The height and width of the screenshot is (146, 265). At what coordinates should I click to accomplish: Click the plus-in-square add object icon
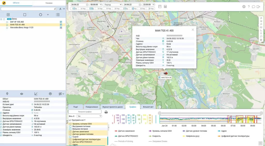pyautogui.click(x=8, y=15)
